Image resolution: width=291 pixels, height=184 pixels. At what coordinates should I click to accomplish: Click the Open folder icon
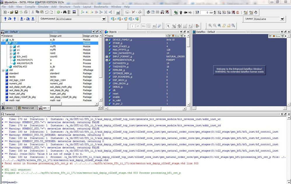click(12, 12)
